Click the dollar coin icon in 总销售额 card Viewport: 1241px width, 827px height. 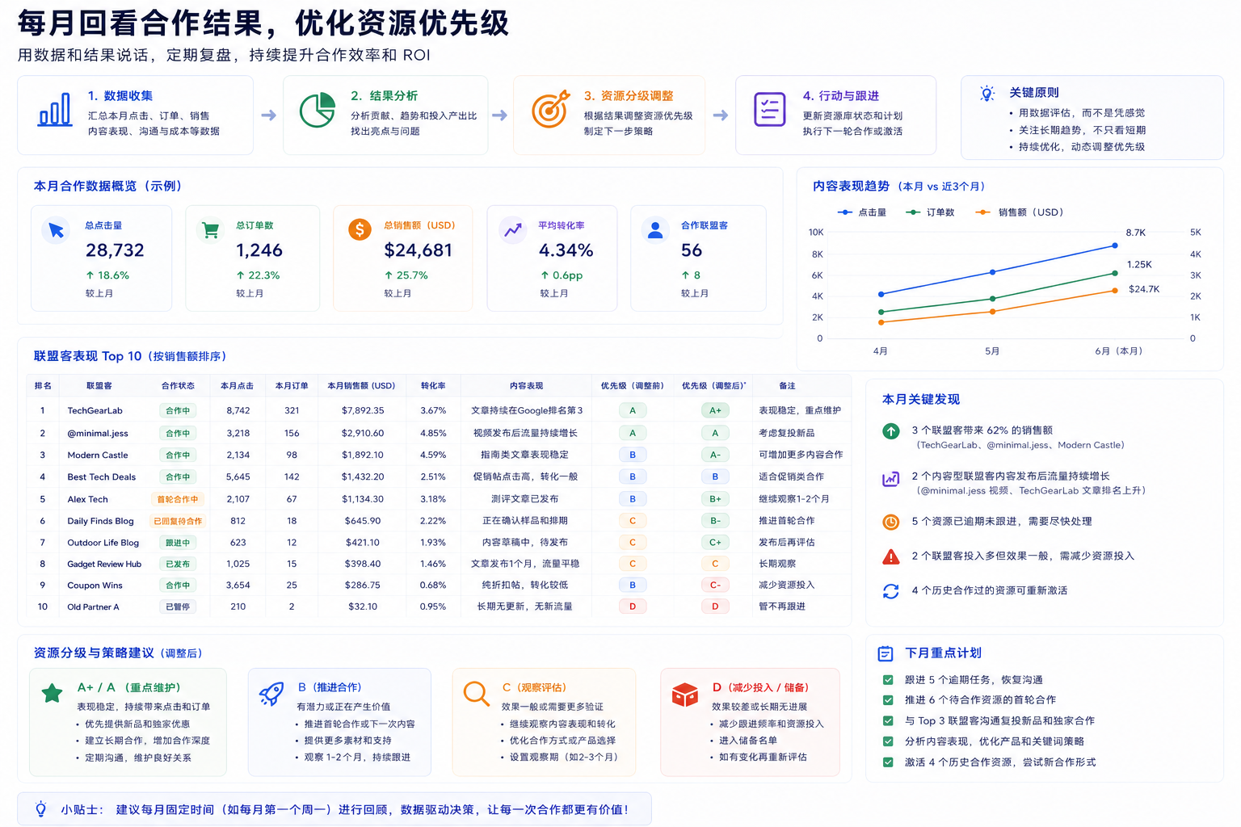[360, 229]
